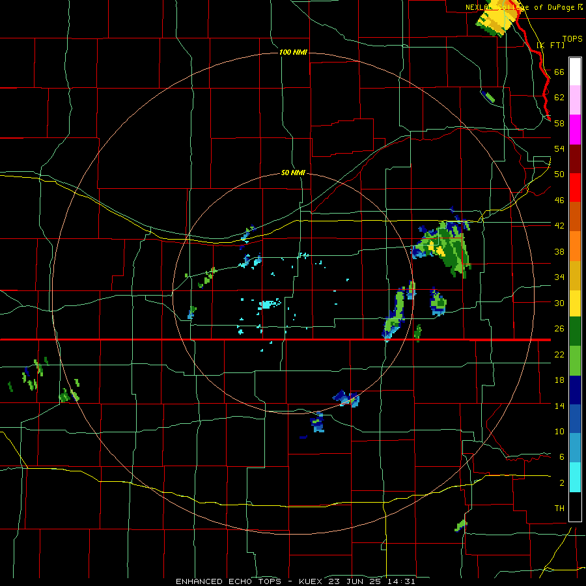Select the navy blue legend swatch
The height and width of the screenshot is (586, 586).
(x=575, y=390)
